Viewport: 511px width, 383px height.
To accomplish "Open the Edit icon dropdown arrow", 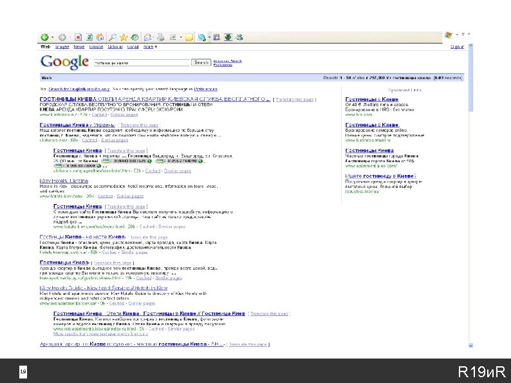I will click(x=181, y=38).
